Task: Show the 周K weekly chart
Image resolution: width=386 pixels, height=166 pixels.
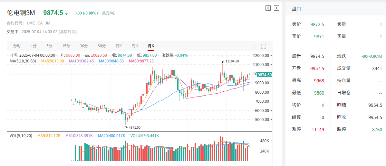Action: pyautogui.click(x=135, y=46)
